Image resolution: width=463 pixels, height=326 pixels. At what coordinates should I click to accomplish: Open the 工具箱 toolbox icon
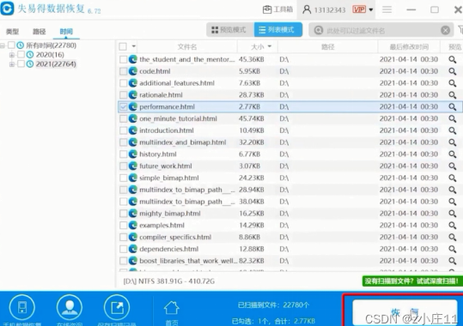tap(267, 9)
